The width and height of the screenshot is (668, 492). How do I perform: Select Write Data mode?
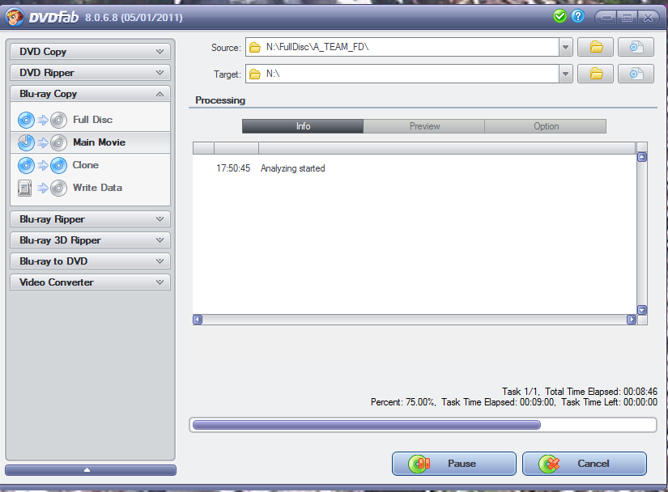click(x=91, y=188)
